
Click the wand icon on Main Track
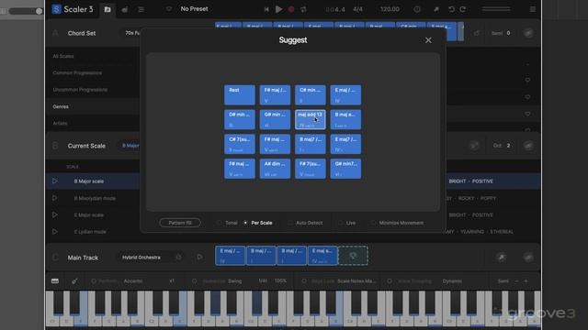click(502, 257)
